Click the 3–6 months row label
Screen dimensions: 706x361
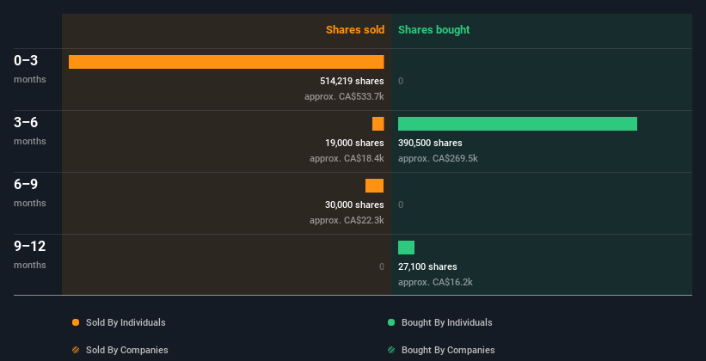coord(30,131)
